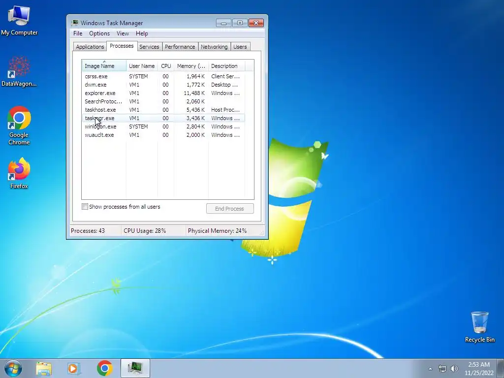The width and height of the screenshot is (504, 378).
Task: Click the Show Desktop strip on the taskbar
Action: (501, 368)
